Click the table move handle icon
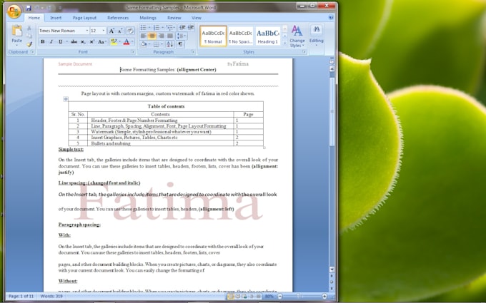Image resolution: width=486 pixels, height=303 pixels. pyautogui.click(x=66, y=99)
